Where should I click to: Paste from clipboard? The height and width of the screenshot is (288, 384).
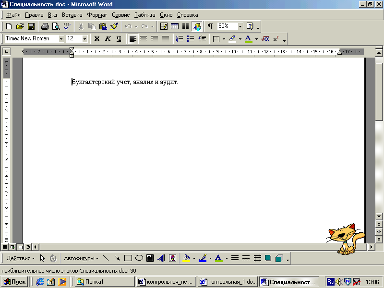[103, 26]
